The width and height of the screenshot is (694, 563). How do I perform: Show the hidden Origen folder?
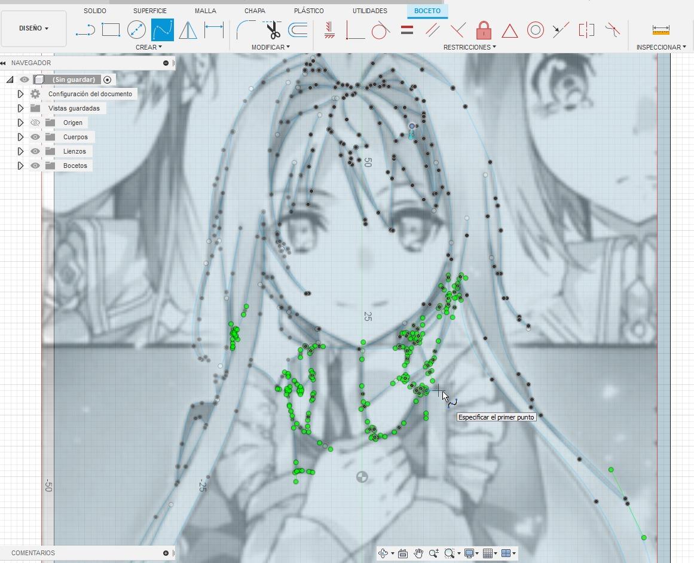[x=35, y=123]
